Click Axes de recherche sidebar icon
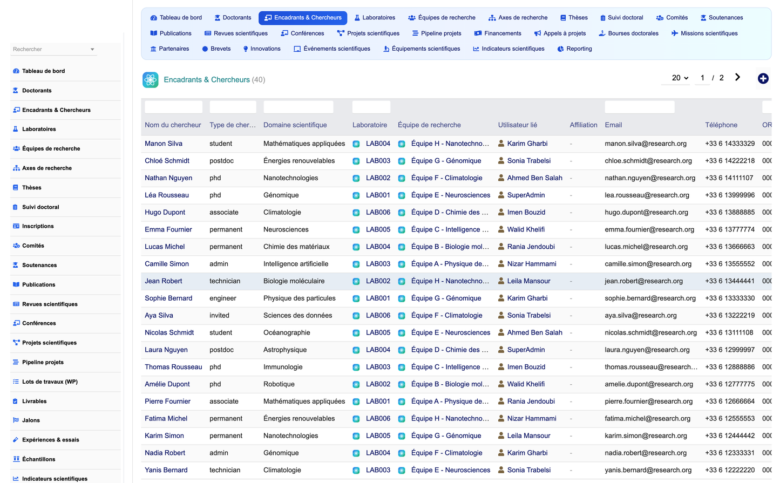Image resolution: width=780 pixels, height=483 pixels. tap(16, 168)
